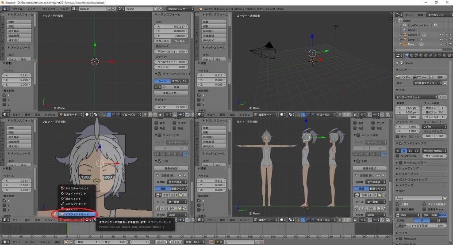
Task: Toggle Plane visibility eye in outliner
Action: pos(441,45)
